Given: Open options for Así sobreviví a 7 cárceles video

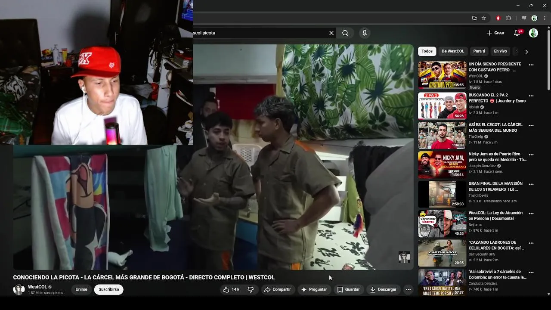Looking at the screenshot, I should [531, 272].
